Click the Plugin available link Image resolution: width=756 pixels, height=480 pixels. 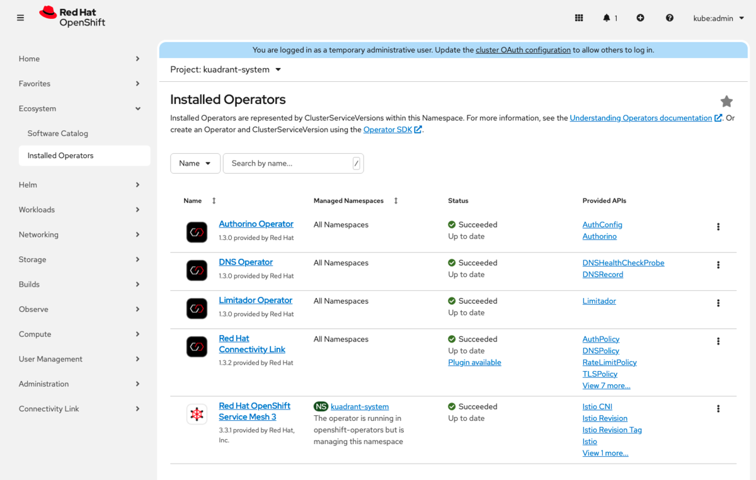click(474, 363)
